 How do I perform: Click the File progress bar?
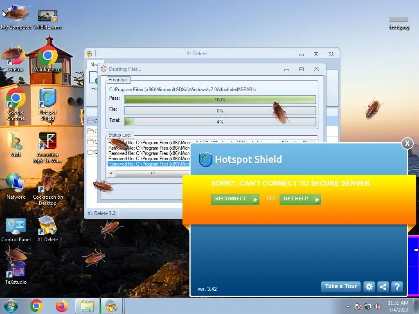click(220, 110)
